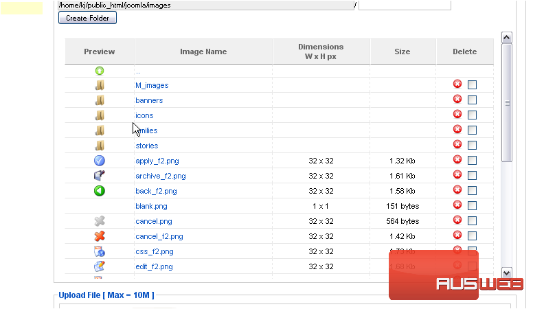Delete the M_images folder with red icon

(457, 84)
